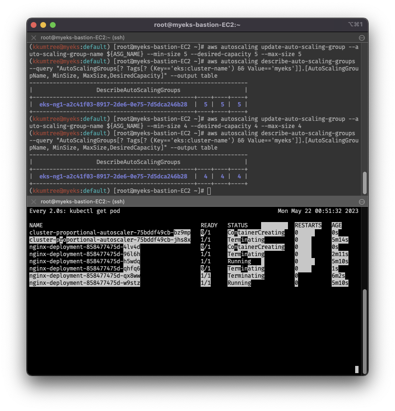This screenshot has height=411, width=395.
Task: Click the window title 'root@myeks-bastion-EC2:~'
Action: click(197, 25)
